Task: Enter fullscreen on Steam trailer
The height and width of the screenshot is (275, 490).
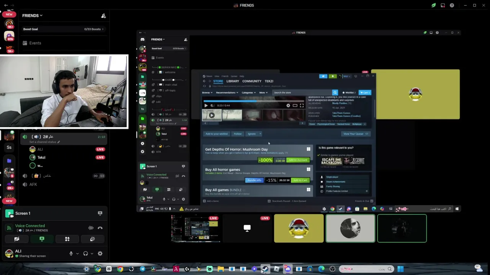Action: point(302,105)
